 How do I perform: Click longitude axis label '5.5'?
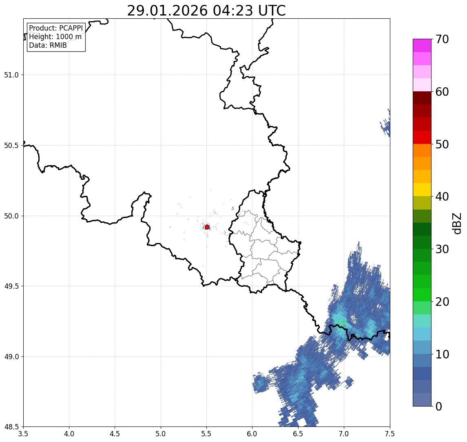click(207, 434)
